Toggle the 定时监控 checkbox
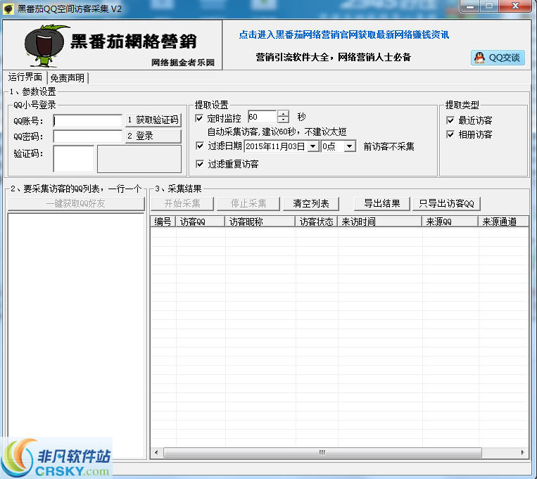This screenshot has height=479, width=537. pos(199,118)
